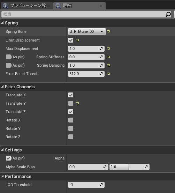Reset Error Reset Thresh to default
Screen dimensions: 175x193
pos(109,74)
